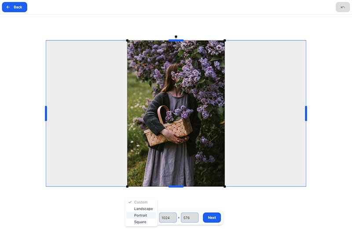Click the bottom-left corner handle of the image
The image size is (352, 229).
tap(127, 186)
